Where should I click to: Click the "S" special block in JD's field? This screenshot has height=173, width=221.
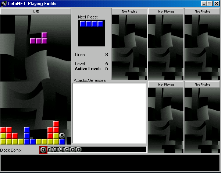62,135
